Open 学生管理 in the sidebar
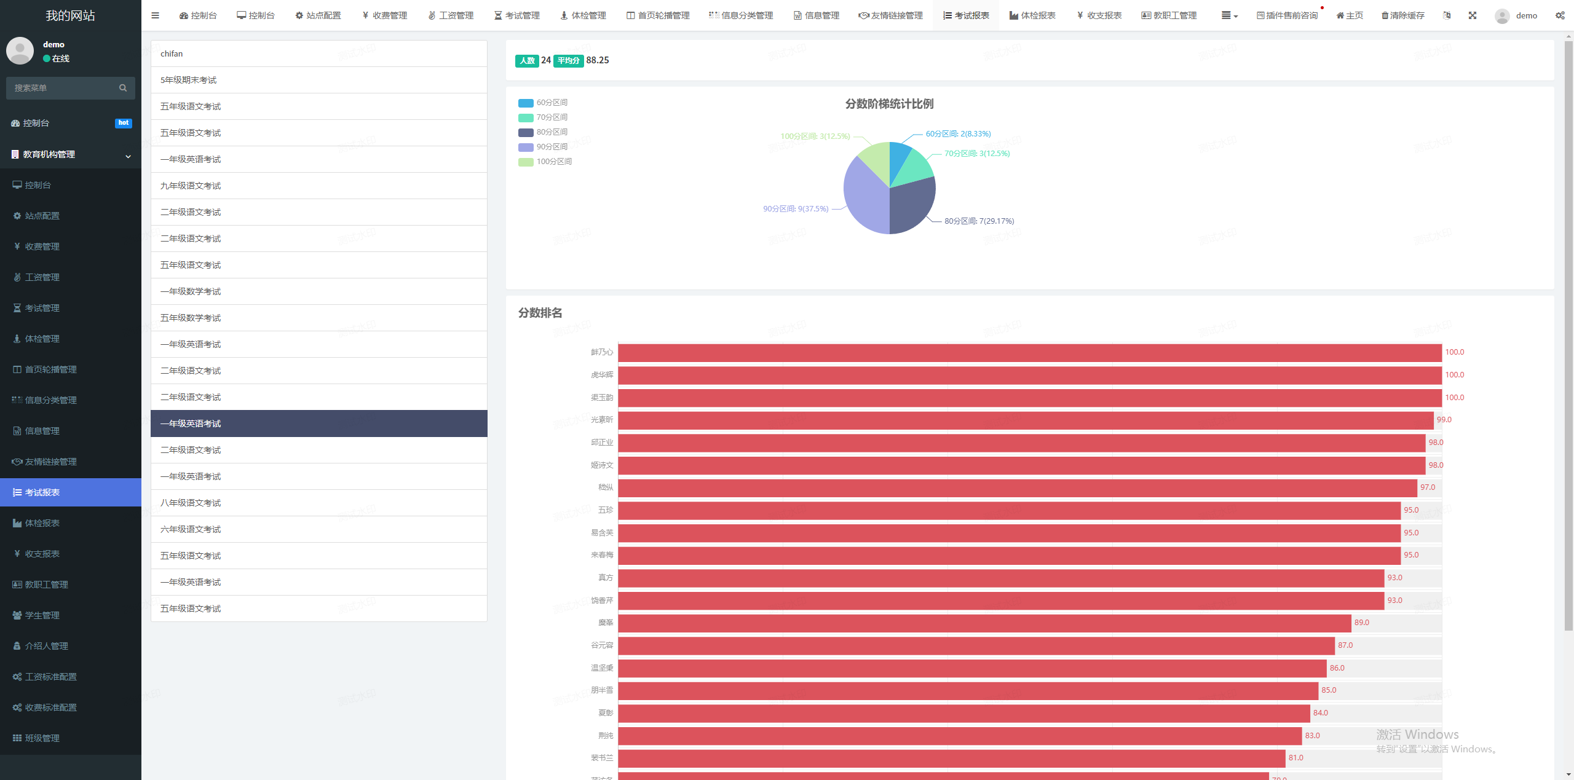 42,615
